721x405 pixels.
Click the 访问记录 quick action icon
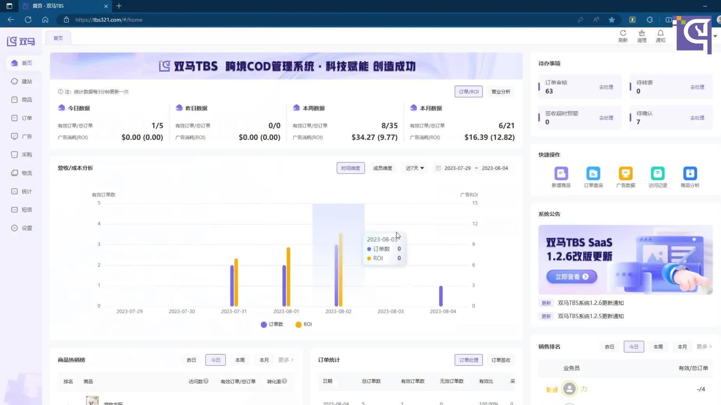click(658, 174)
